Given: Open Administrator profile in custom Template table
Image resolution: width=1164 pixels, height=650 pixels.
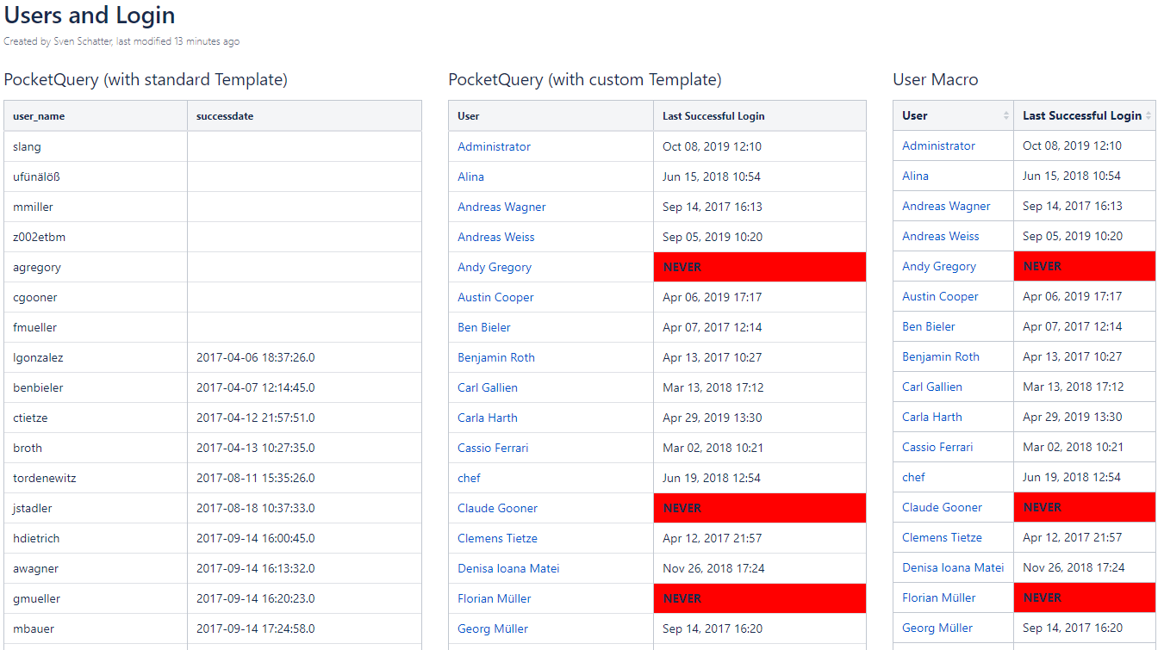Looking at the screenshot, I should (x=494, y=146).
